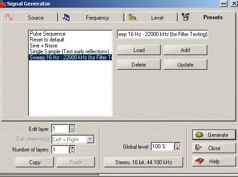The image size is (238, 177).
Task: Click the gear icon on the Generate button
Action: point(199,135)
